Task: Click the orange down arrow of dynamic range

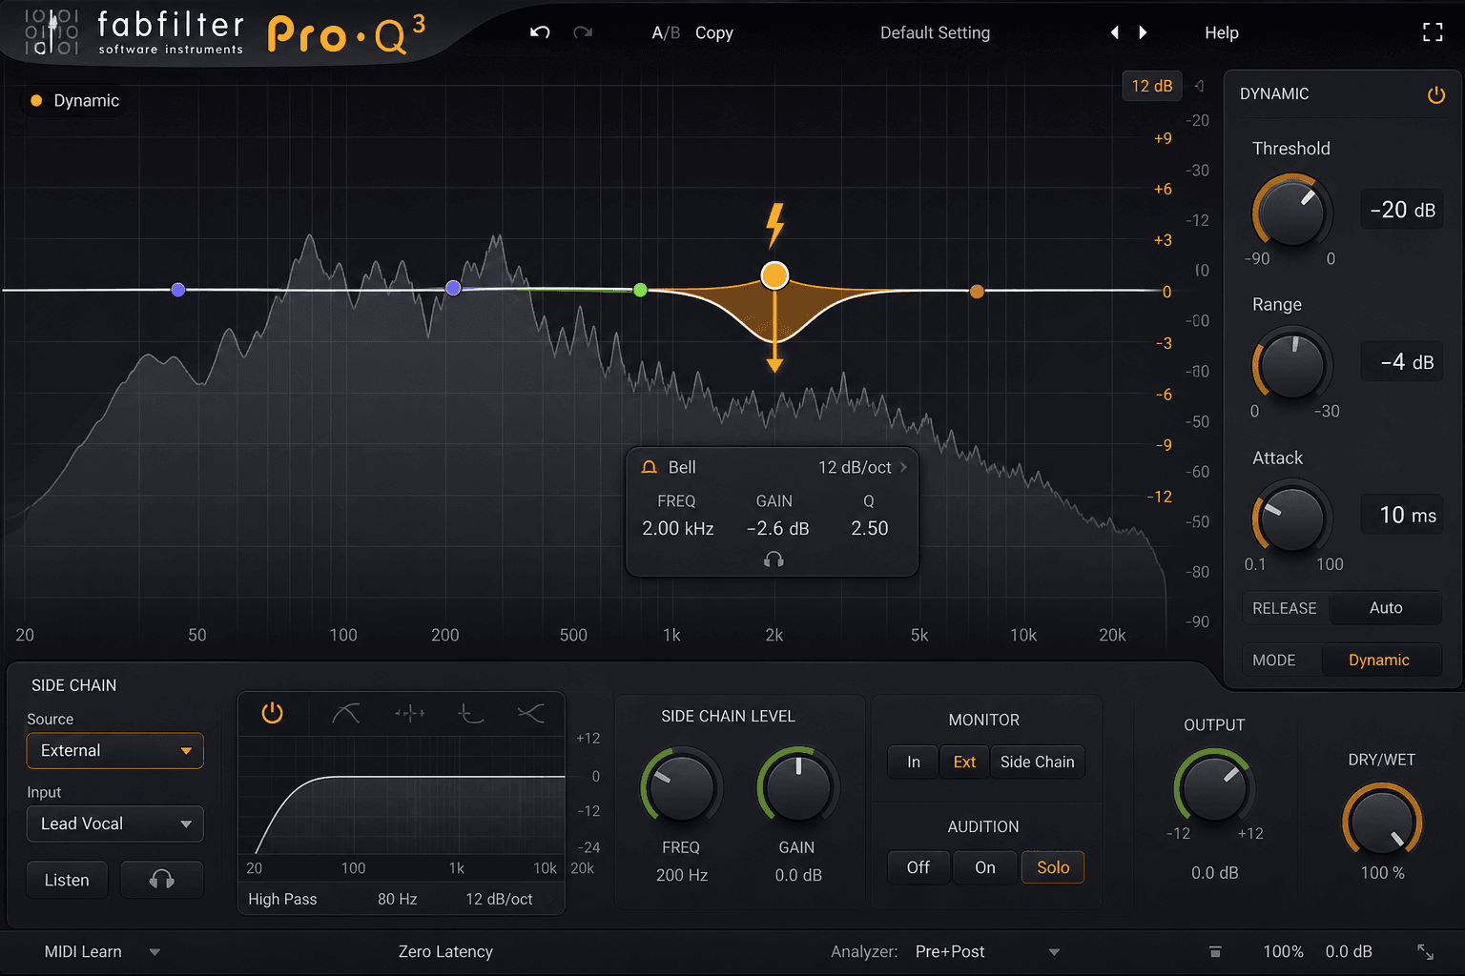Action: pyautogui.click(x=774, y=364)
